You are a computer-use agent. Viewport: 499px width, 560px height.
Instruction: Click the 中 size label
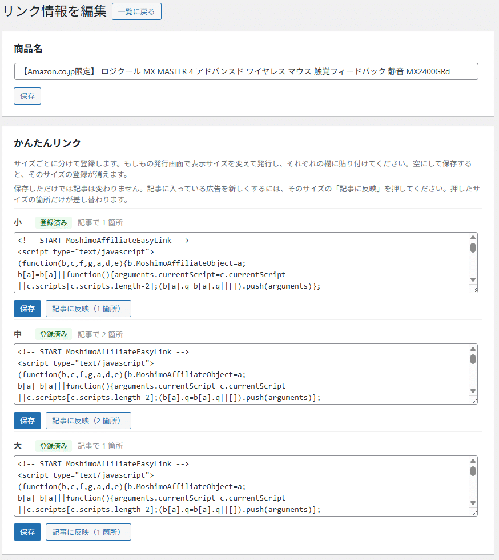pos(18,334)
